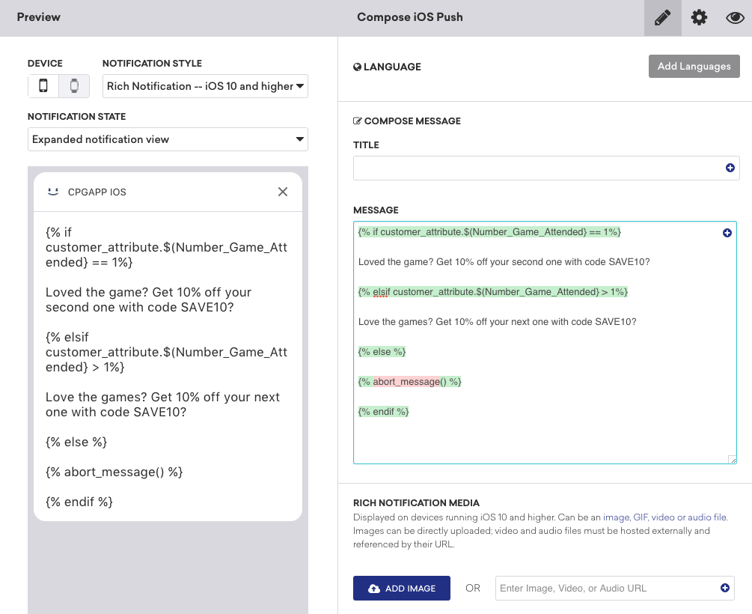
Task: Click the Add Image button
Action: tap(402, 588)
